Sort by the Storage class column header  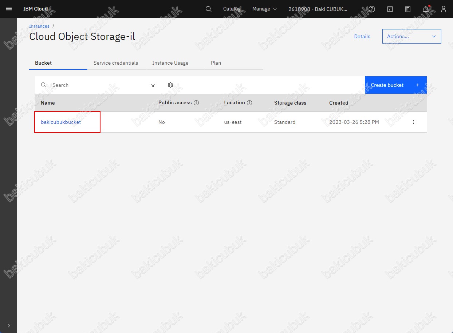(290, 103)
